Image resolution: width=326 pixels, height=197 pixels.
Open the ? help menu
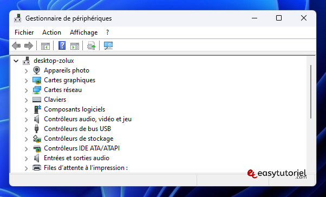(107, 32)
